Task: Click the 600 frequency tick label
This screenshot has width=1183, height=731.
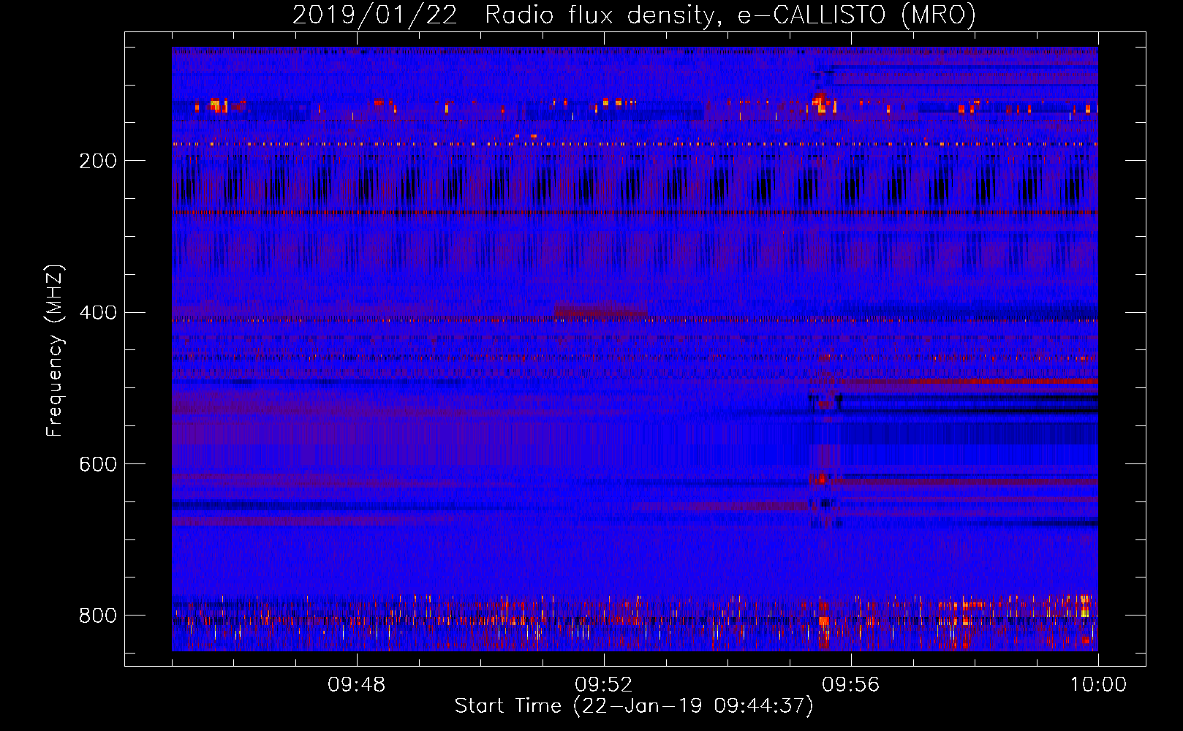Action: pyautogui.click(x=98, y=465)
